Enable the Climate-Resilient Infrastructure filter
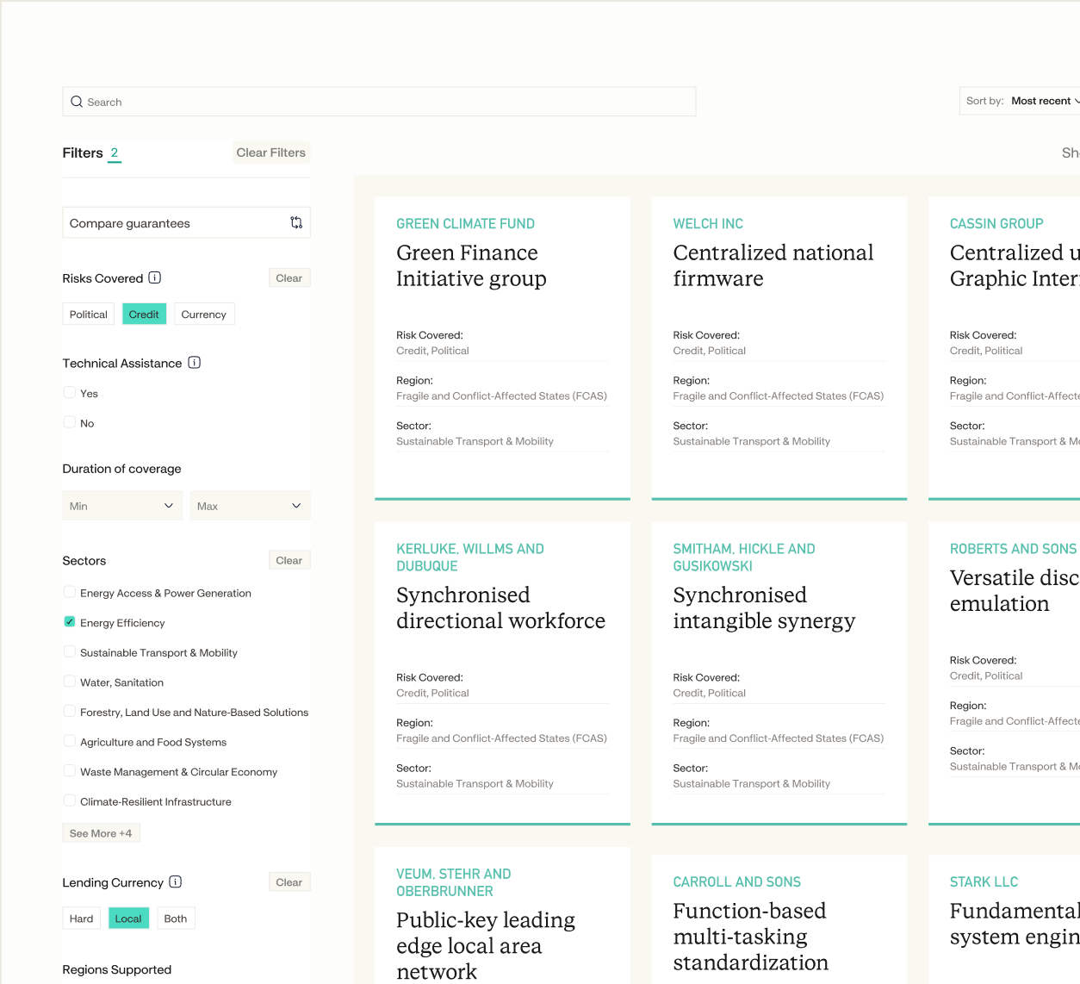 click(x=69, y=801)
